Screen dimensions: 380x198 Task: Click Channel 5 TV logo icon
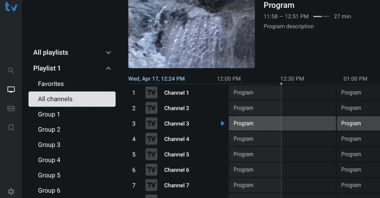point(151,155)
